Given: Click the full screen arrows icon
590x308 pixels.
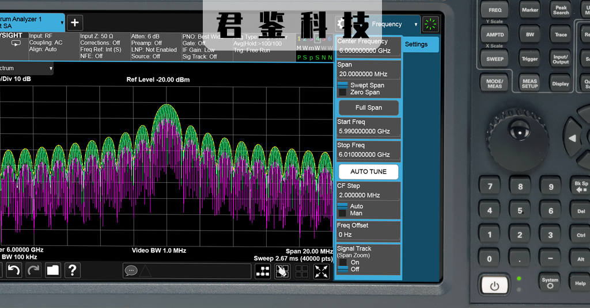Looking at the screenshot, I should click(x=321, y=272).
